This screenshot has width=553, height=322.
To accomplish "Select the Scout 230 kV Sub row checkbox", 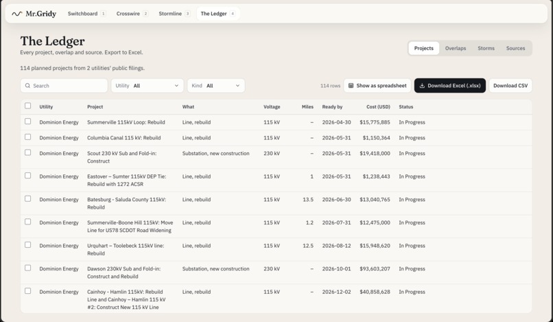I will (28, 152).
